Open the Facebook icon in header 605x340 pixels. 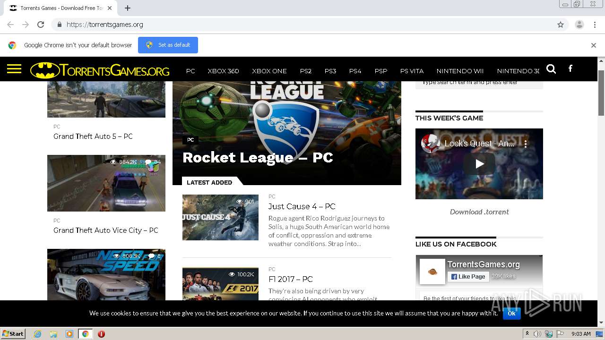(x=570, y=69)
